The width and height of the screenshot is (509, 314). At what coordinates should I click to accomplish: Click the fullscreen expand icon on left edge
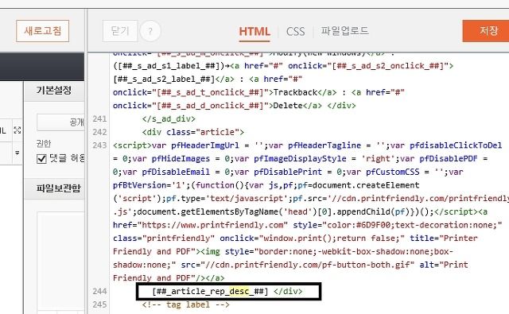pyautogui.click(x=17, y=130)
